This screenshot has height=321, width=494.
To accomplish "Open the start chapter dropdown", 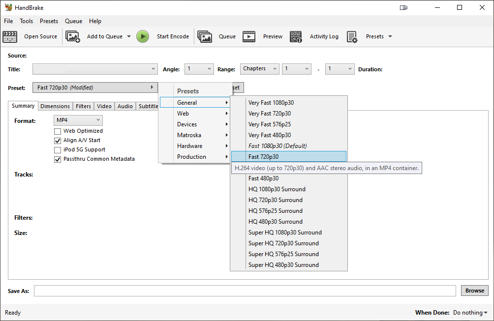I will 297,69.
